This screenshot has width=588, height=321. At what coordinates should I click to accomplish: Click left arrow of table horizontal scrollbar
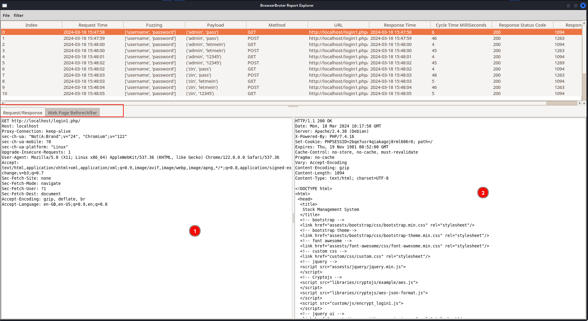pyautogui.click(x=2, y=103)
